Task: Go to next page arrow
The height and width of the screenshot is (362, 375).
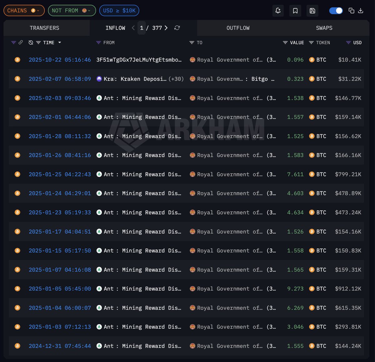Action: [x=166, y=28]
